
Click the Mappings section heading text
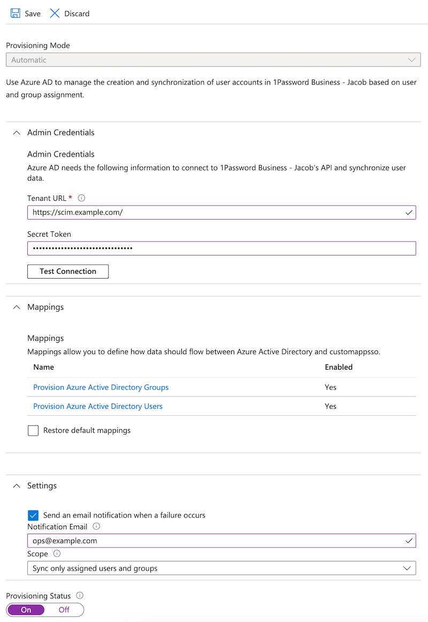tap(45, 307)
